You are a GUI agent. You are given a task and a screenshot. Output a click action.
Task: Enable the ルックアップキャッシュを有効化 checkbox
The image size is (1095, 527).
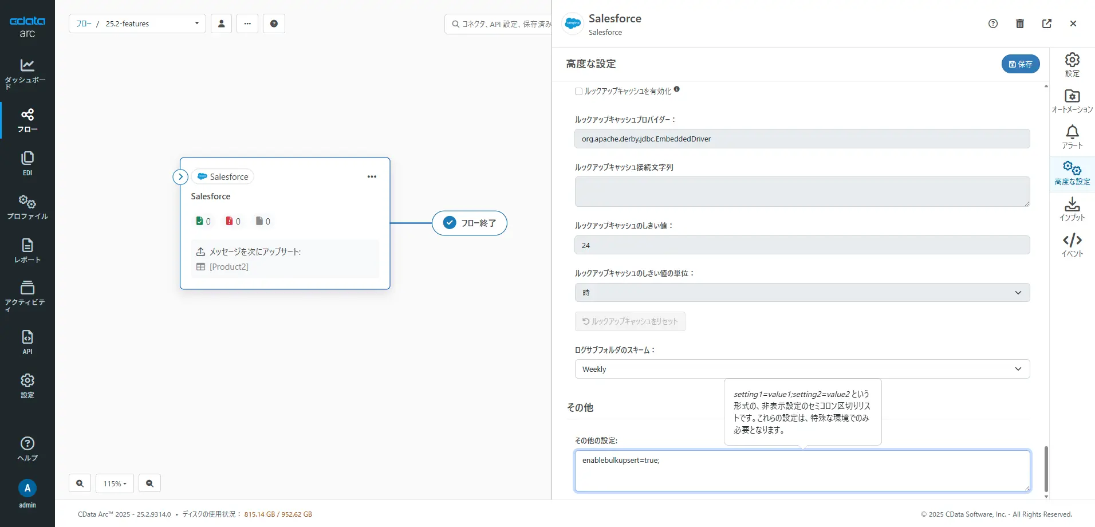click(578, 91)
